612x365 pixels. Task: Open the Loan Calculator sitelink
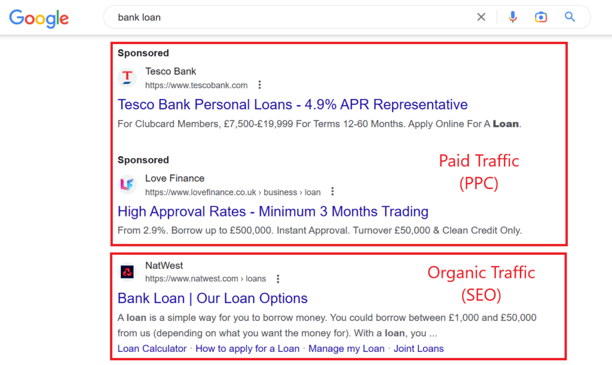152,349
